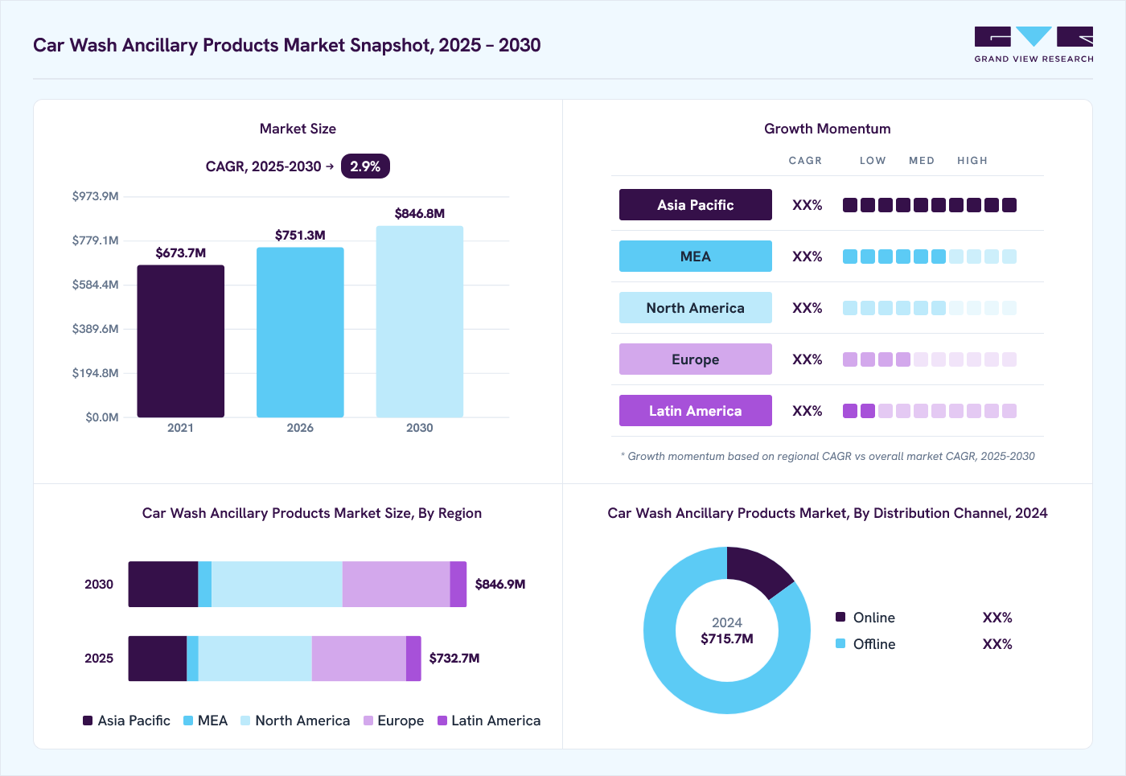Click the 2026 market size bar

(x=300, y=332)
